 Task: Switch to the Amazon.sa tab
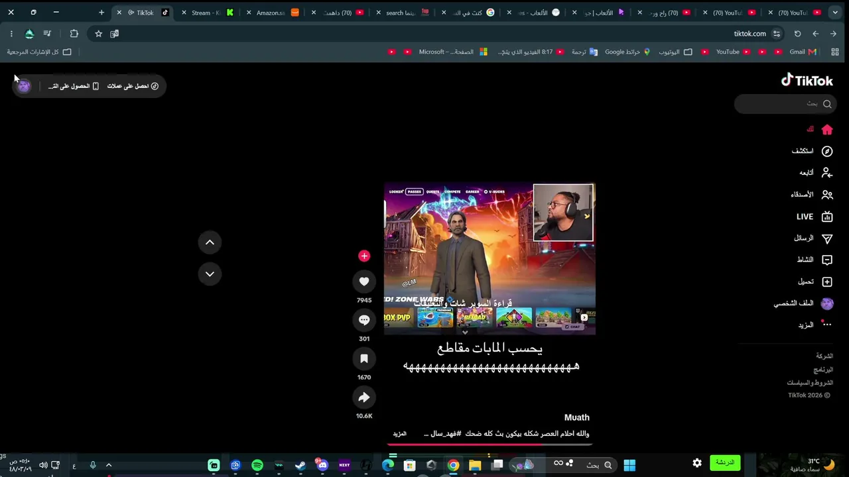[274, 13]
